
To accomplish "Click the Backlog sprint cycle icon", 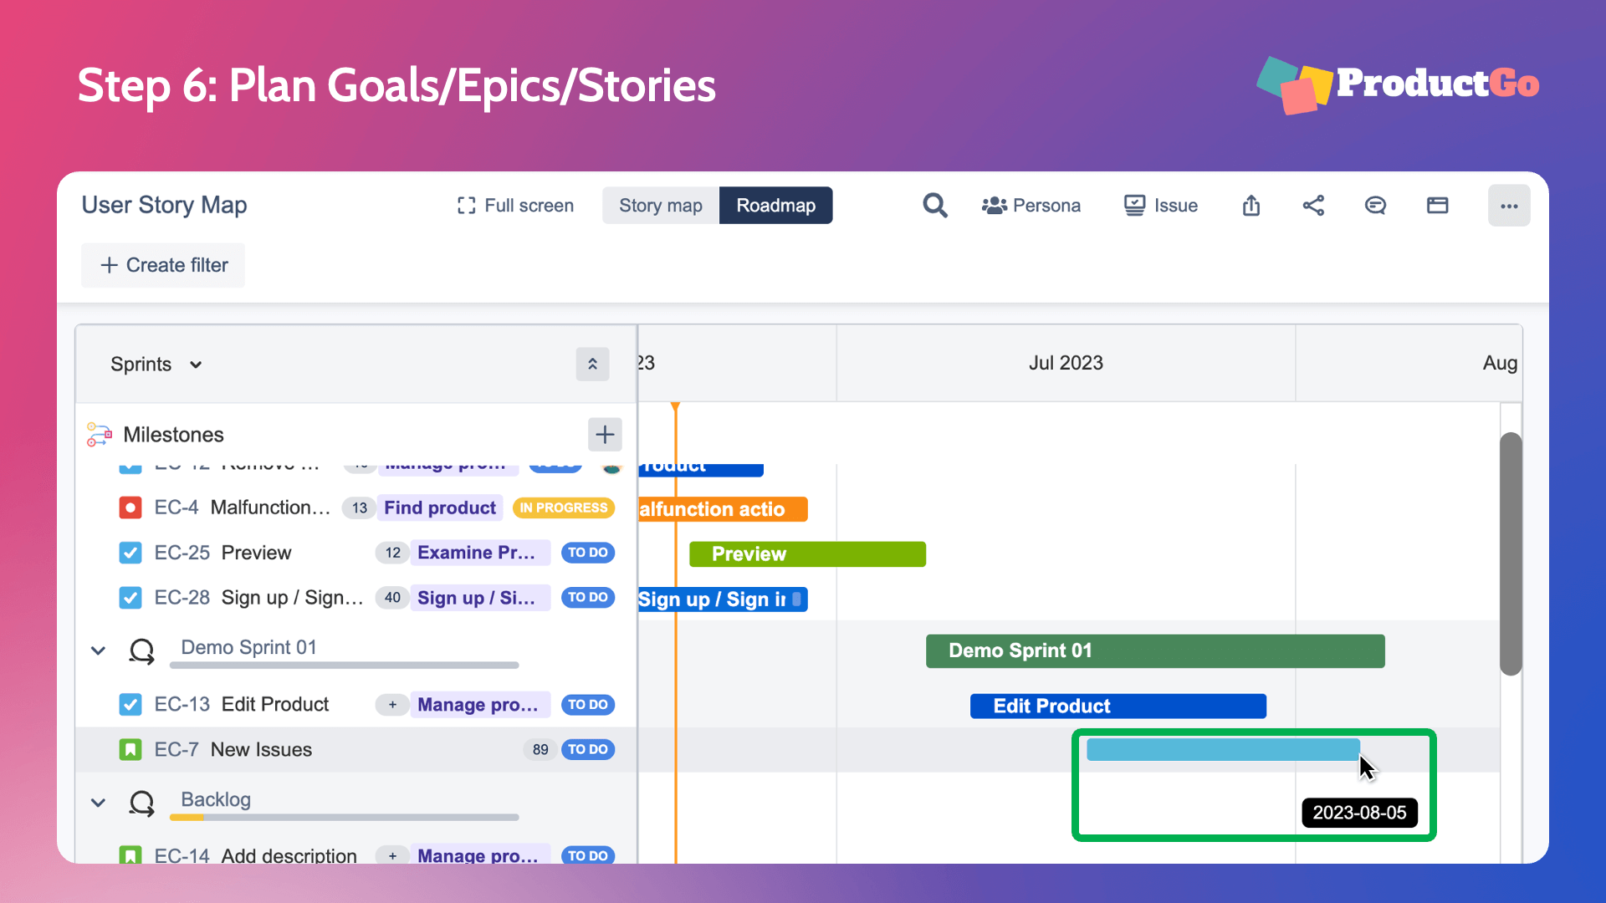I will point(141,803).
